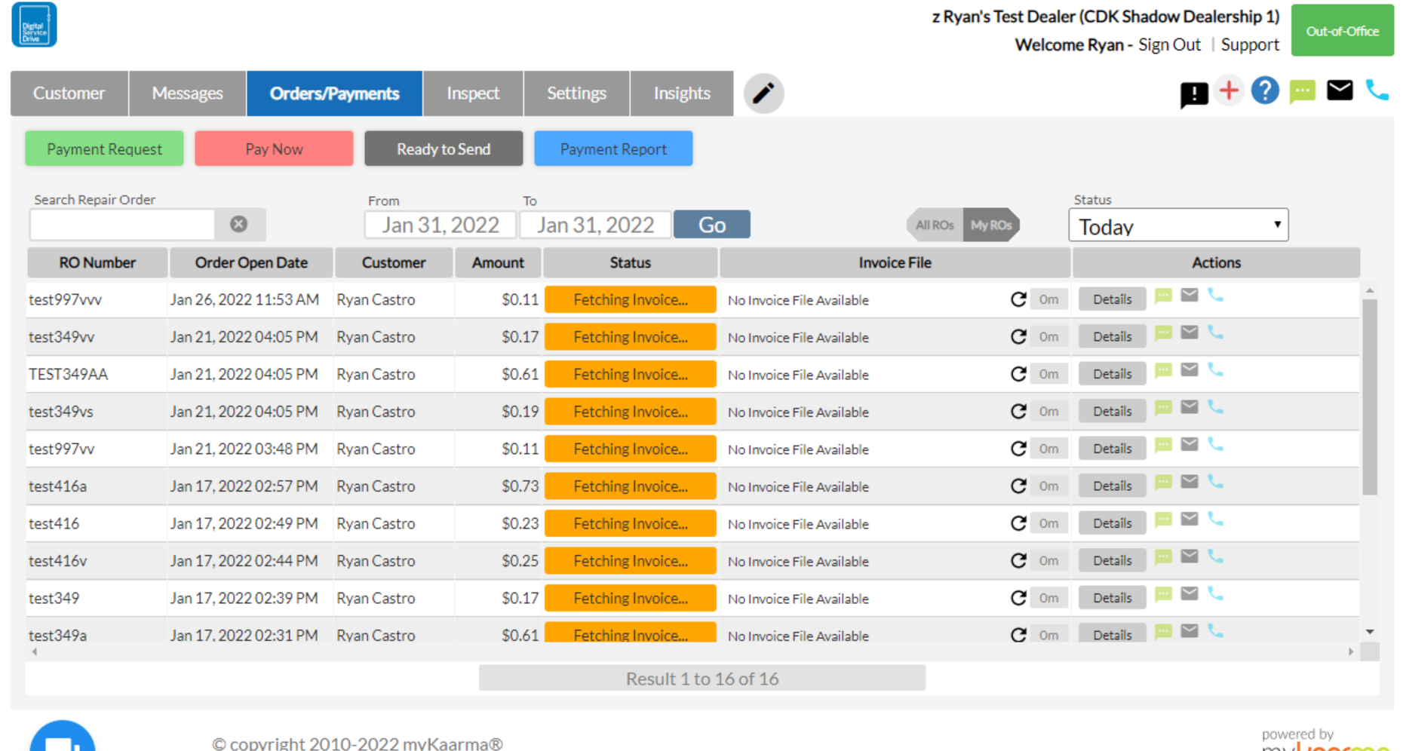The image size is (1403, 751).
Task: Open the To date picker
Action: 595,225
